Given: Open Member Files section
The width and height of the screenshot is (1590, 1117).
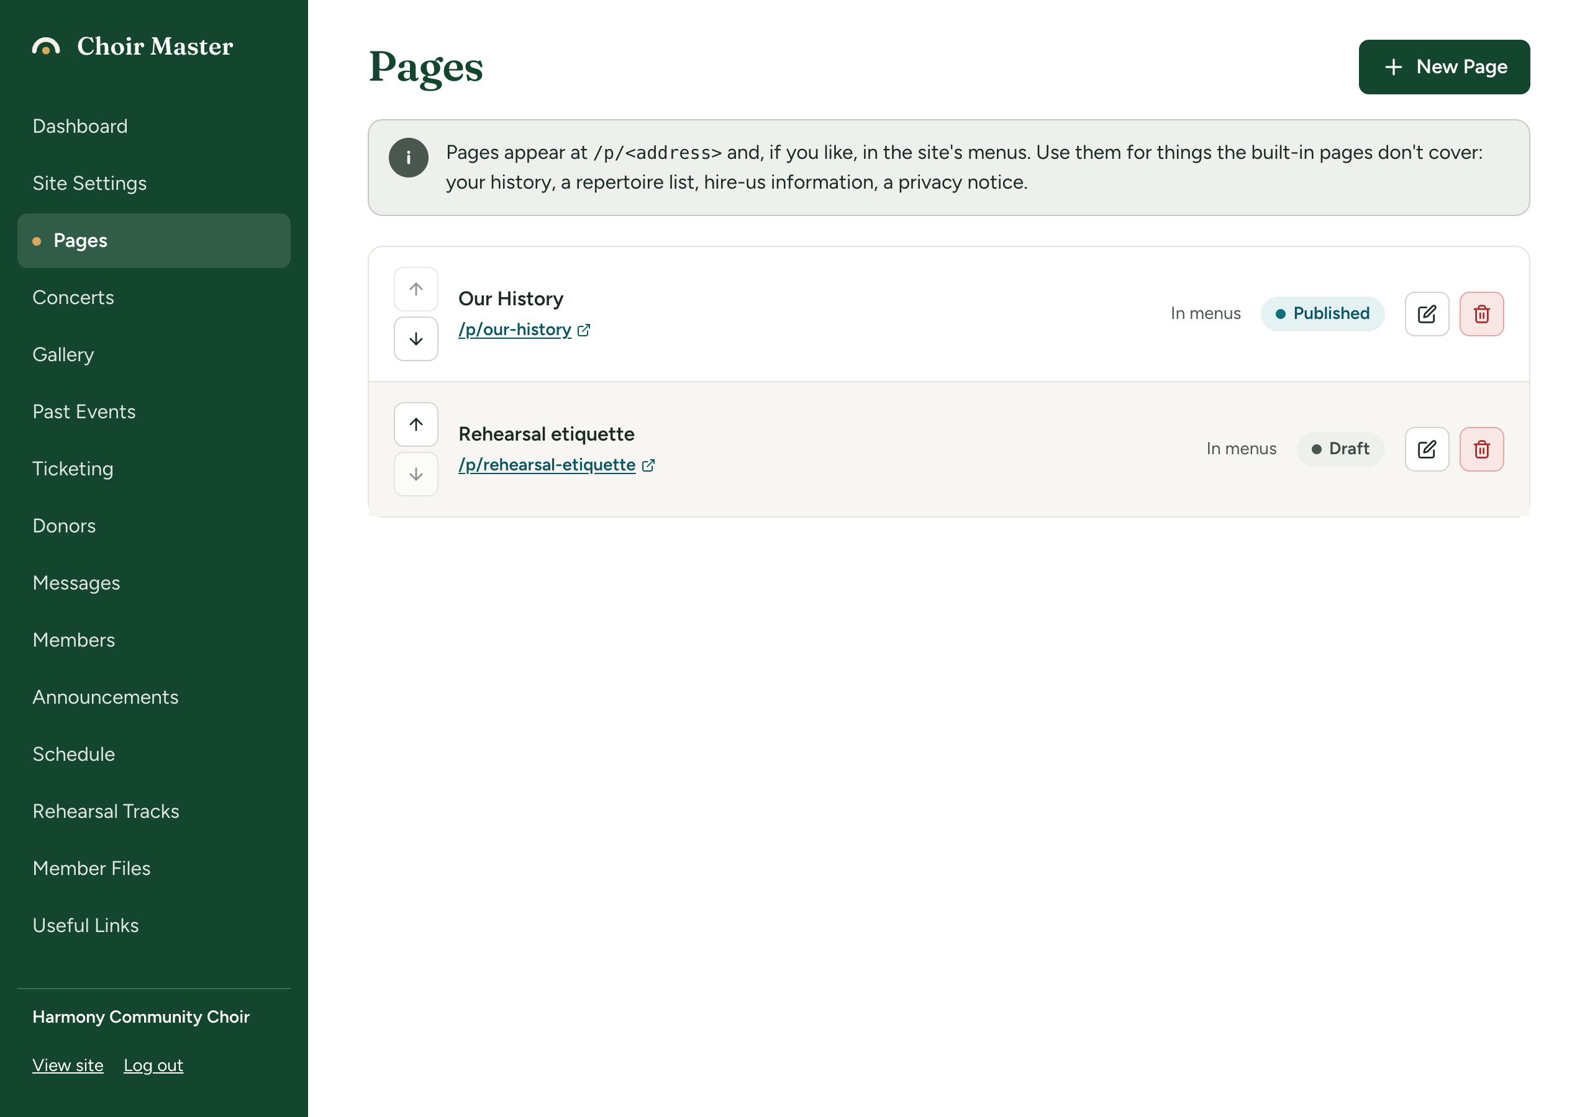Looking at the screenshot, I should tap(154, 869).
